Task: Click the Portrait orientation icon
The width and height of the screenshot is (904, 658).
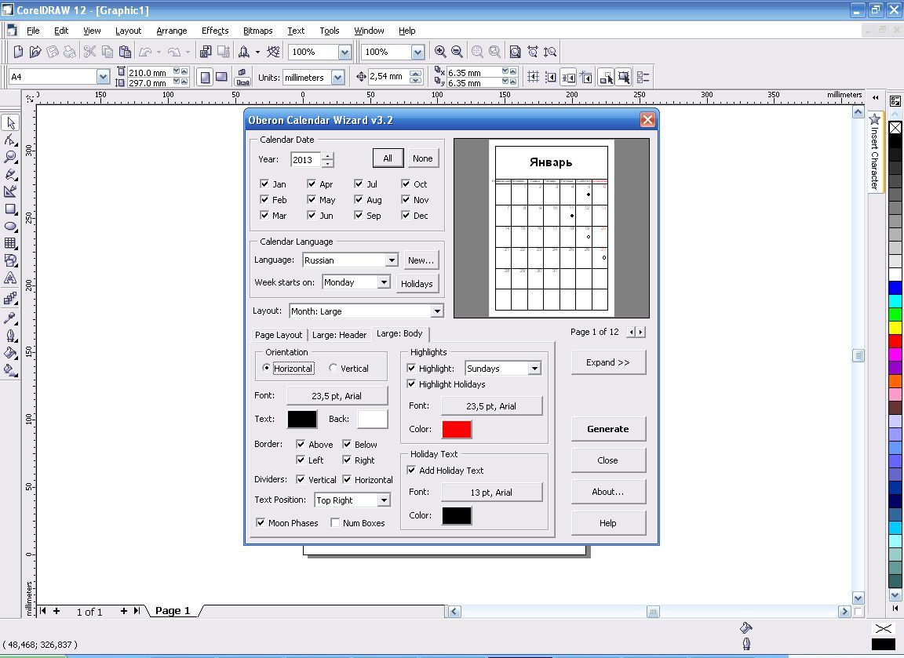Action: point(205,77)
